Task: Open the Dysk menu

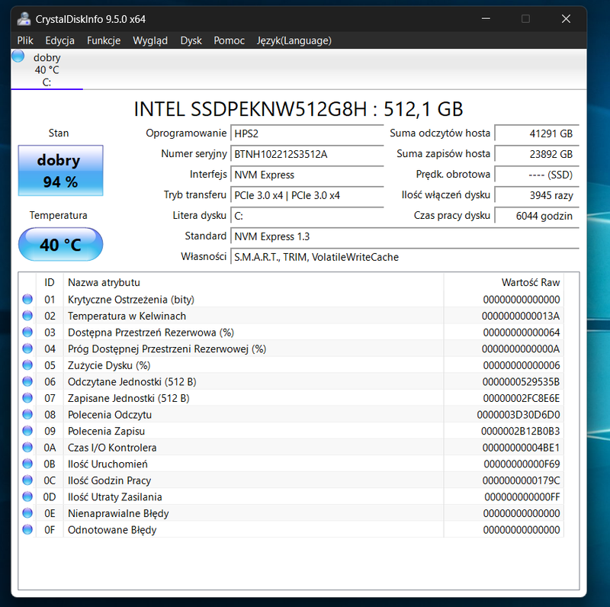Action: (191, 40)
